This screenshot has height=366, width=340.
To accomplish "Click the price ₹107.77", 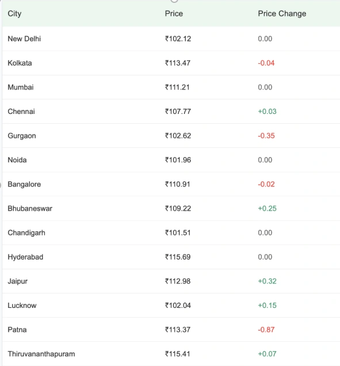I will click(178, 112).
